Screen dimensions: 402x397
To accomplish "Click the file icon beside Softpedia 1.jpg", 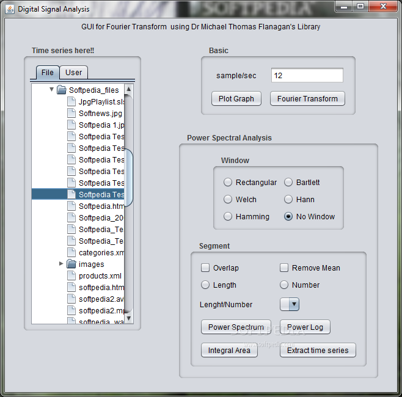I will click(71, 125).
